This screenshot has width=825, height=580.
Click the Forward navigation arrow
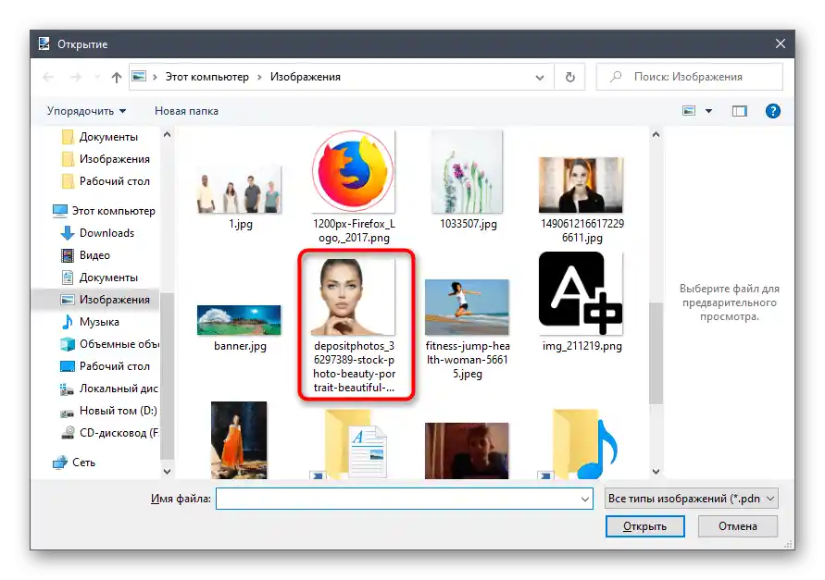click(76, 78)
